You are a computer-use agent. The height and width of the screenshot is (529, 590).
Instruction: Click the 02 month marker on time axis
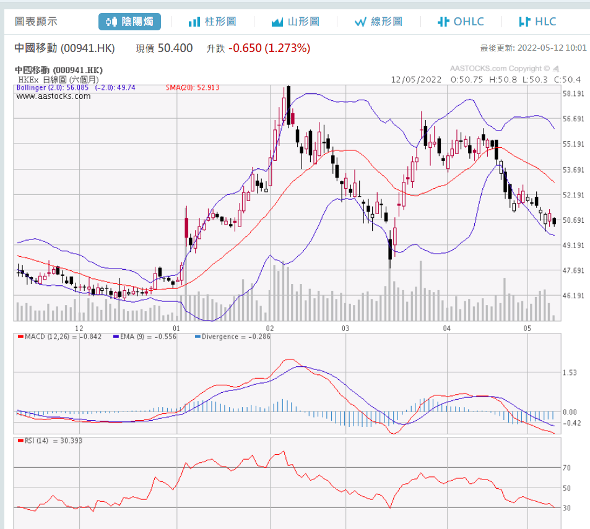[270, 329]
